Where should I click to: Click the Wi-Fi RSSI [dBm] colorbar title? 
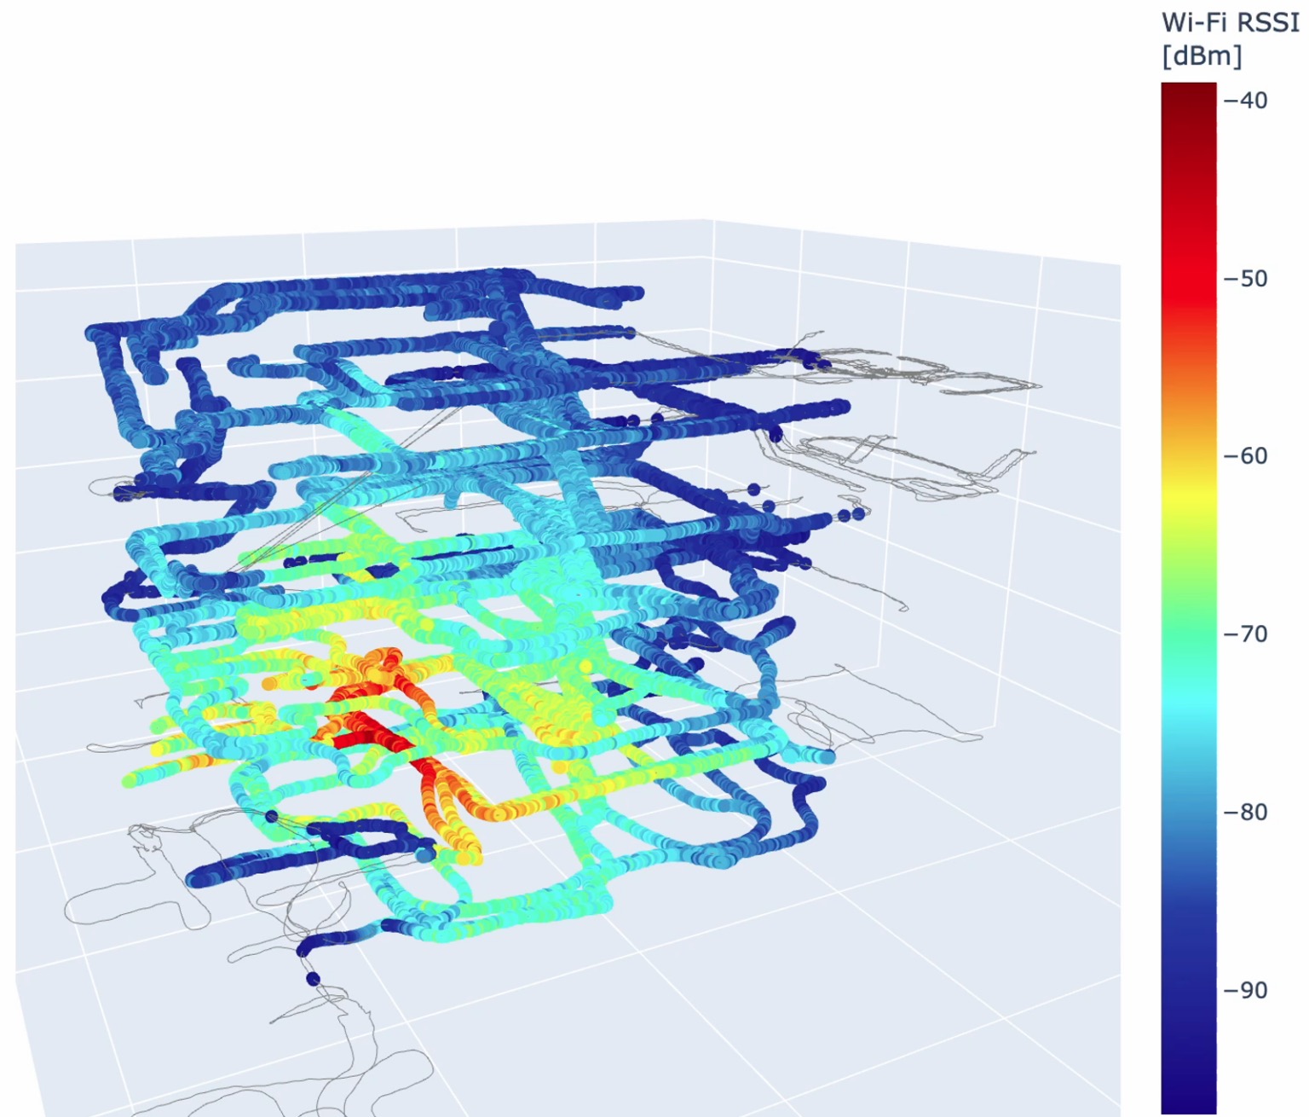1229,38
